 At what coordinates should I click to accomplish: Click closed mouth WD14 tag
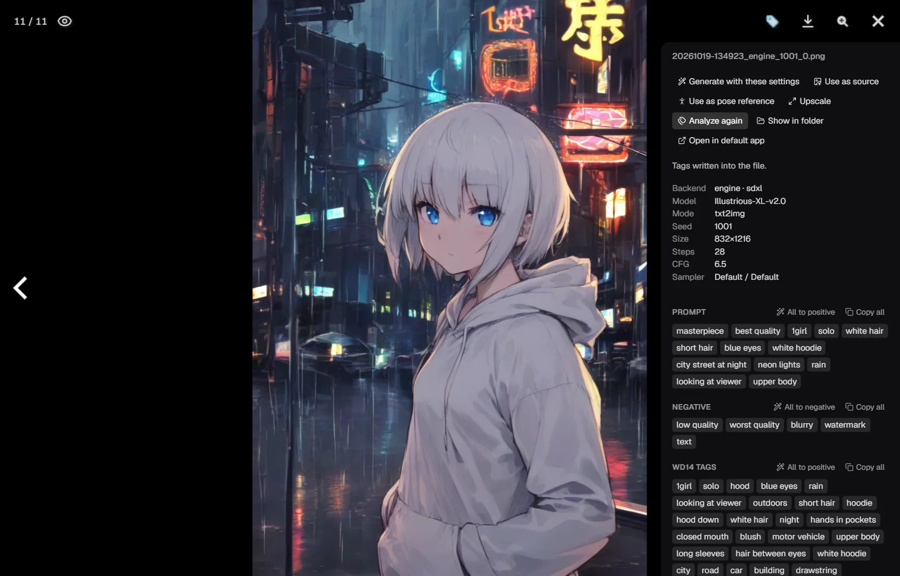click(x=702, y=537)
